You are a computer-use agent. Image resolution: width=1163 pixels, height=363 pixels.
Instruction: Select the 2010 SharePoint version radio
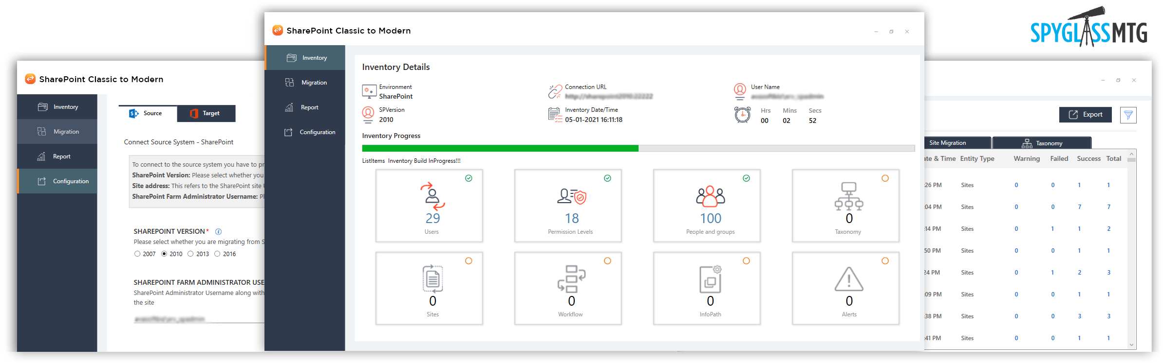tap(164, 254)
